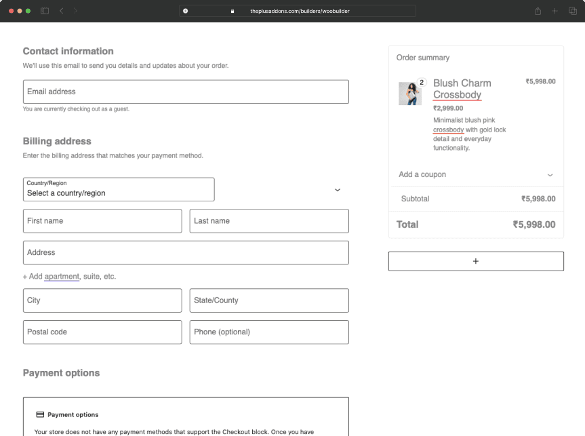Click the Email address field

point(186,92)
